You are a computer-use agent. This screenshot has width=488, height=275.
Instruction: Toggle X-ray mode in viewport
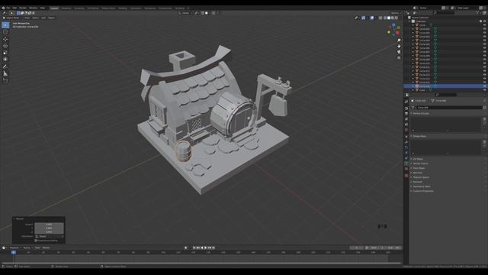point(380,18)
